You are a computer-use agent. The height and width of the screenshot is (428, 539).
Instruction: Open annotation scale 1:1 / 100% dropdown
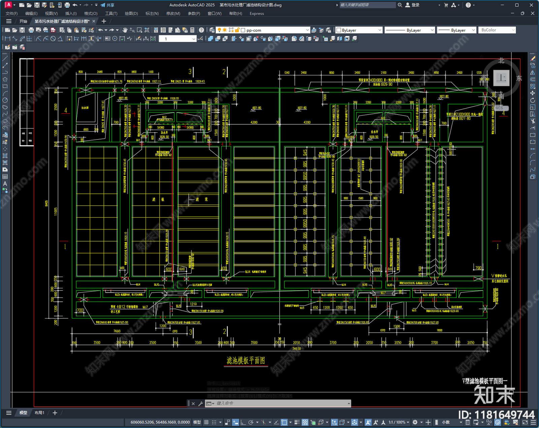click(x=399, y=422)
